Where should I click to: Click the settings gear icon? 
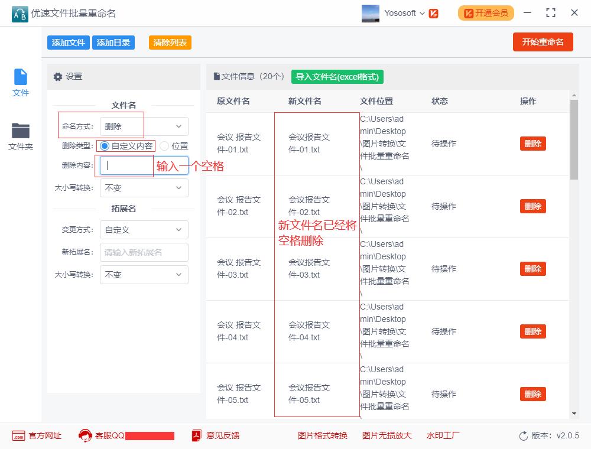[58, 77]
